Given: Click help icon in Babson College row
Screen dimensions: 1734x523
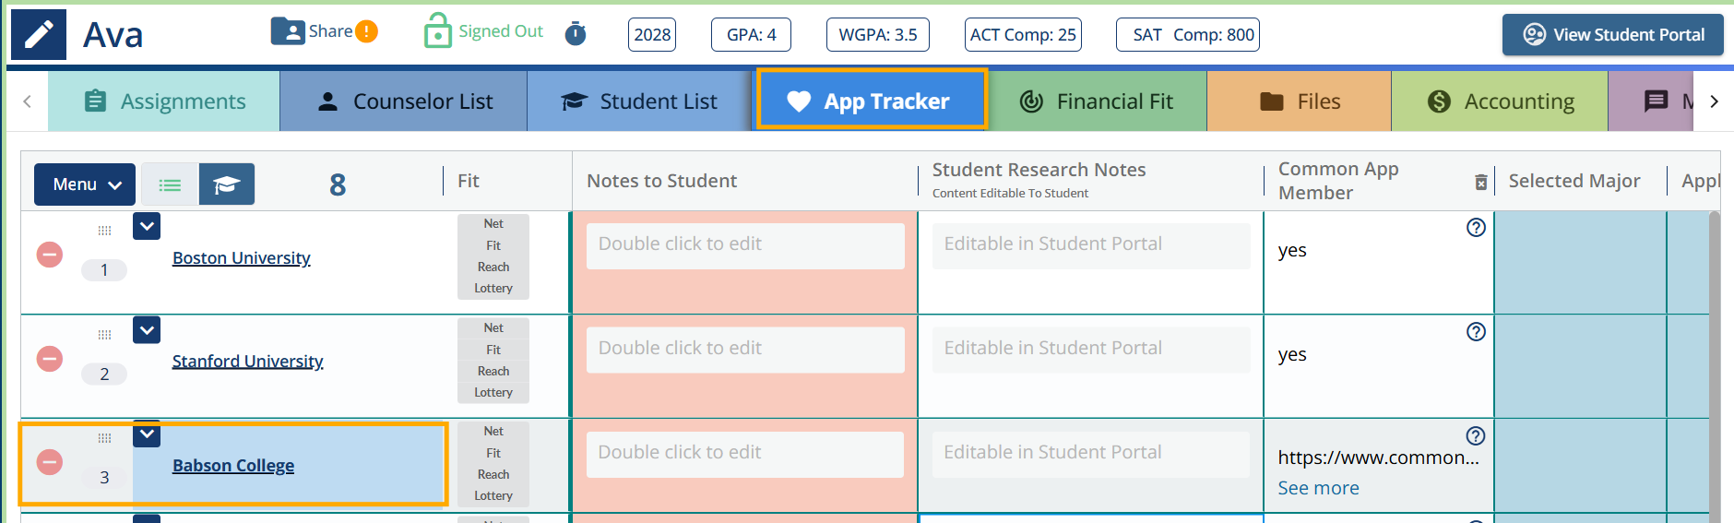Looking at the screenshot, I should (x=1476, y=436).
